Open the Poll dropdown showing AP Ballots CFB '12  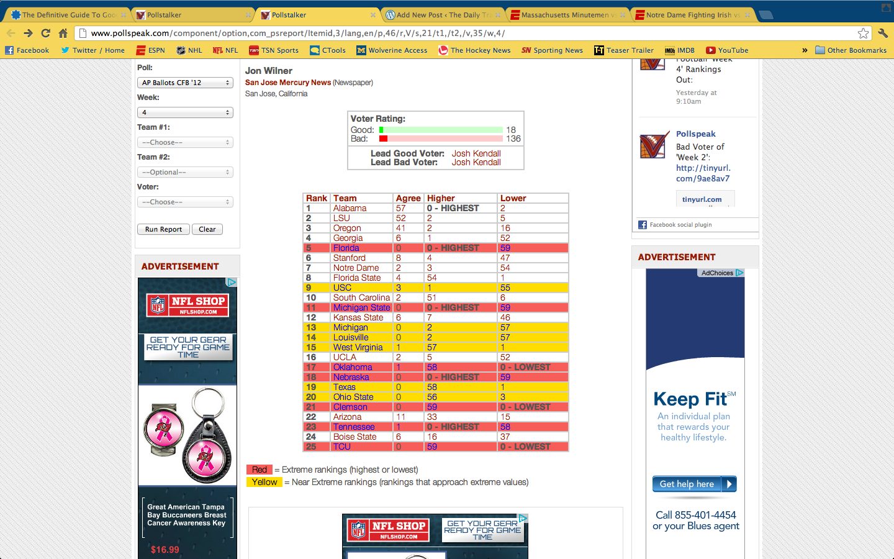click(185, 83)
